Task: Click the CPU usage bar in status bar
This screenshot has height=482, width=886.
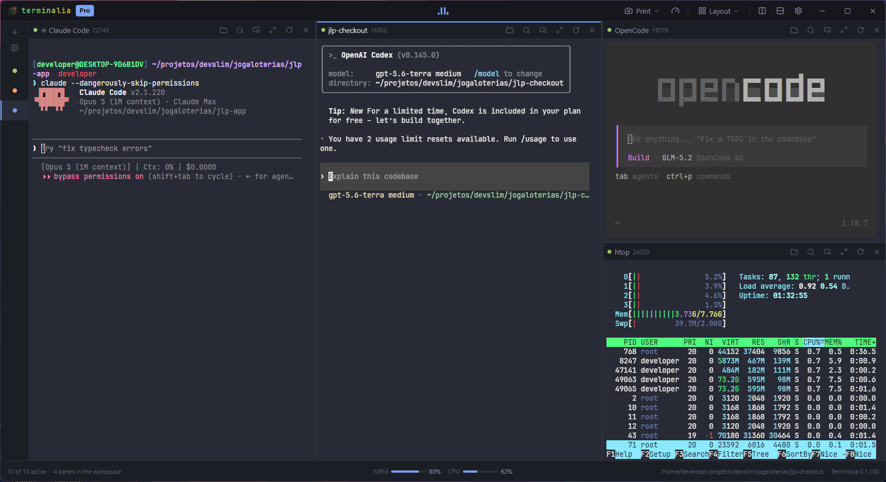Action: point(481,472)
